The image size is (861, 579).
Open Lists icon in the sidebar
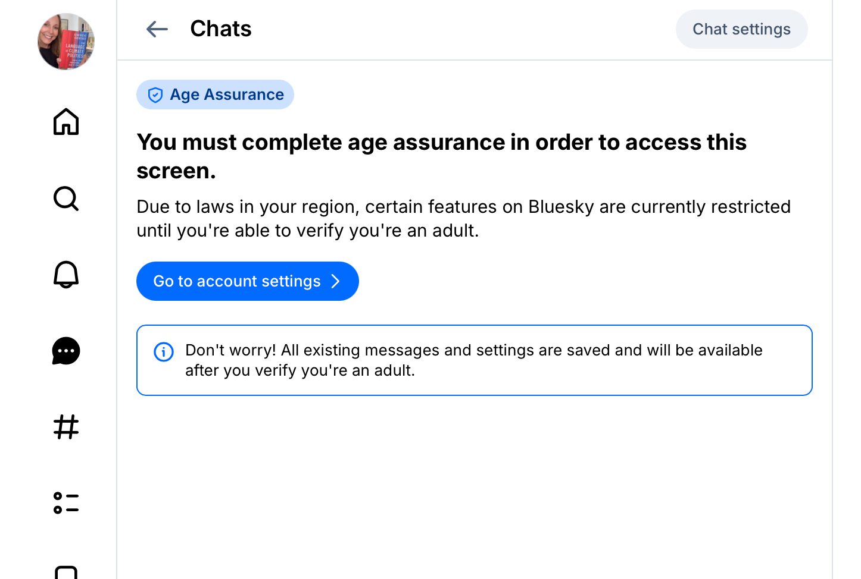tap(66, 503)
